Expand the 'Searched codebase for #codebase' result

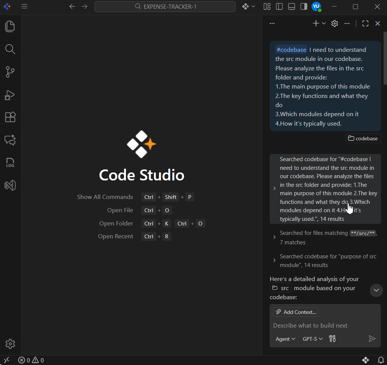click(325, 189)
